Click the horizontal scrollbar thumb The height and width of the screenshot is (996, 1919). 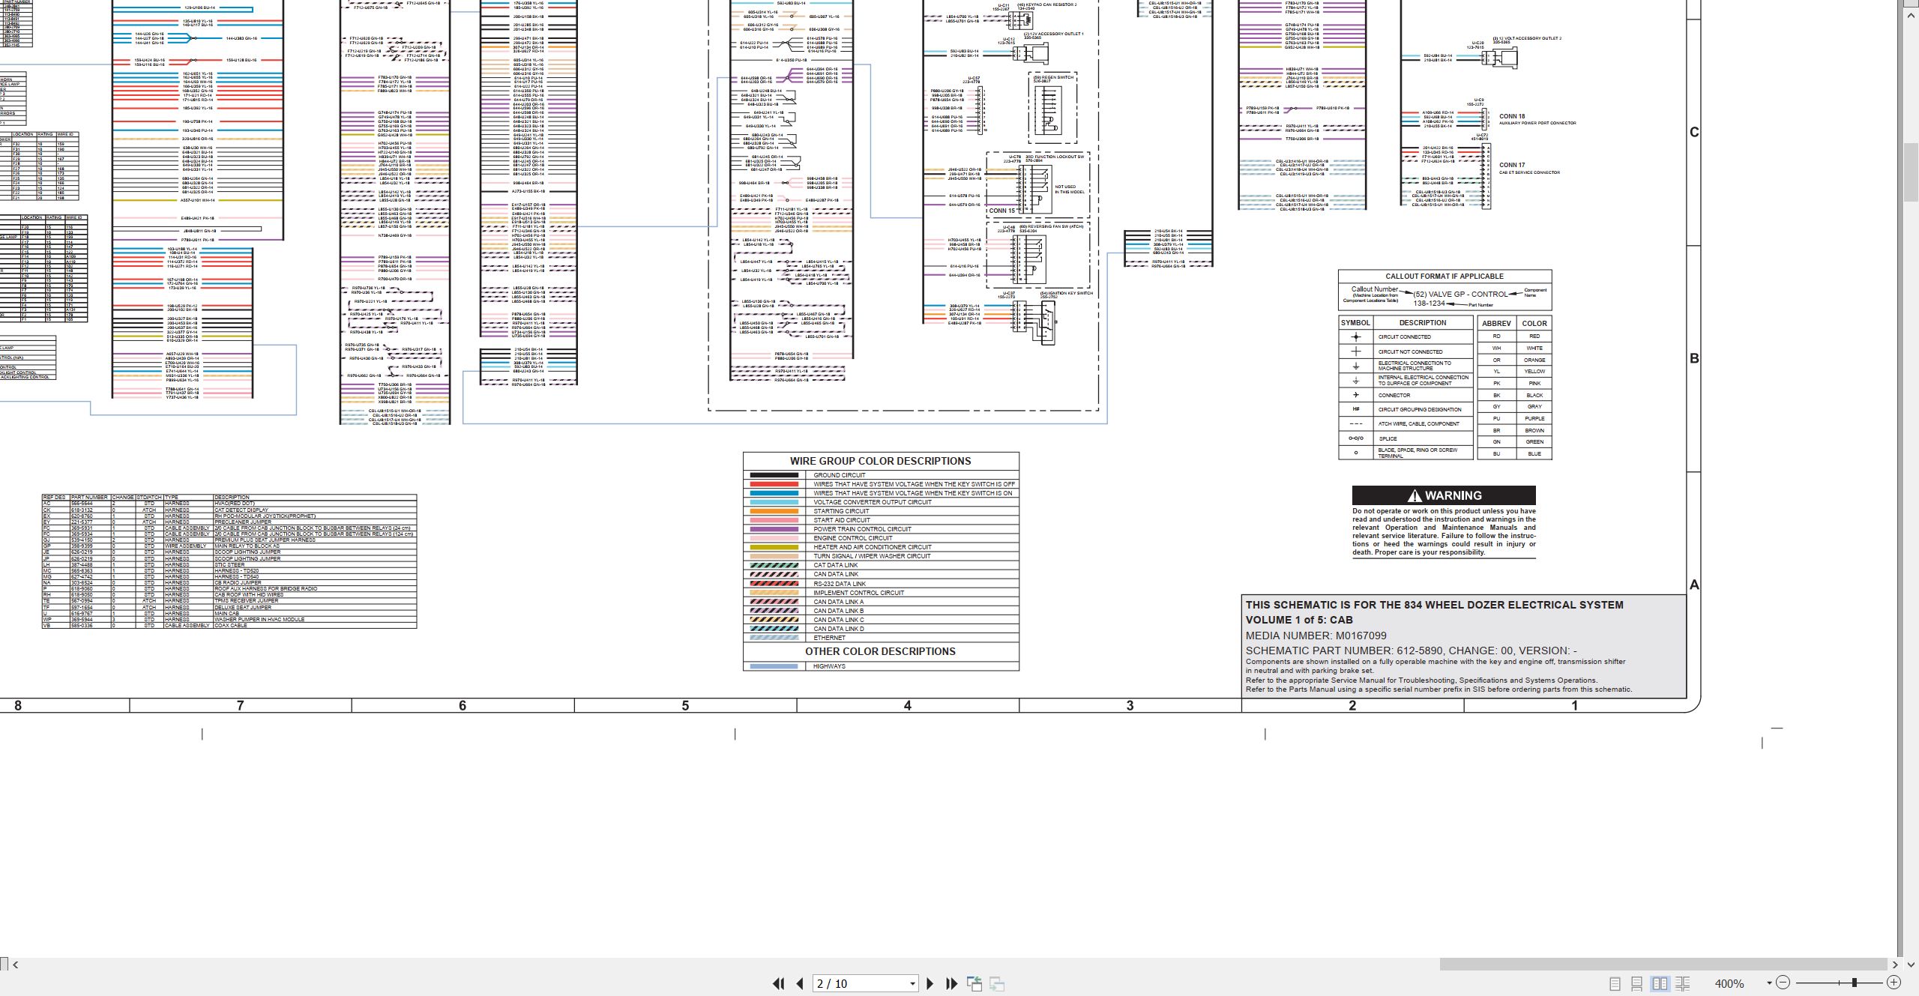pos(1663,965)
